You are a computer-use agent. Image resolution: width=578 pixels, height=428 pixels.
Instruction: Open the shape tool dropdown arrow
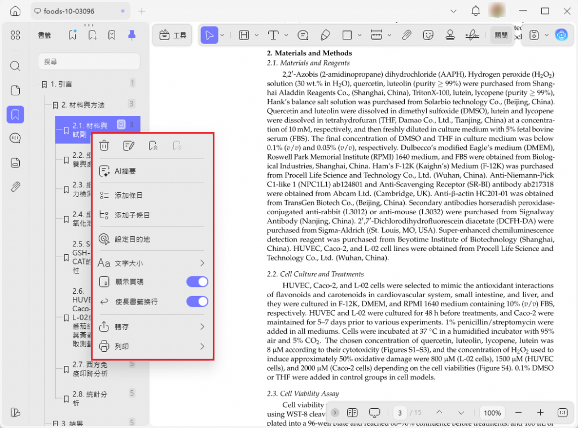tap(360, 36)
